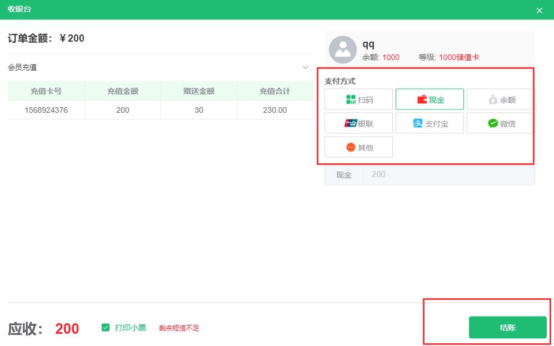Pick 支付宝 Alipay as payment method
Viewport: 554px width, 346px height.
pos(430,123)
